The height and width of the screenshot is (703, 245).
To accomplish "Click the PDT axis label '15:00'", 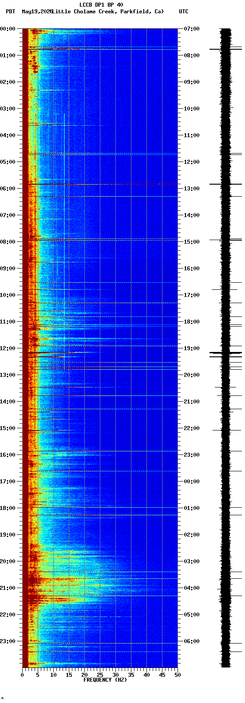I will [8, 428].
